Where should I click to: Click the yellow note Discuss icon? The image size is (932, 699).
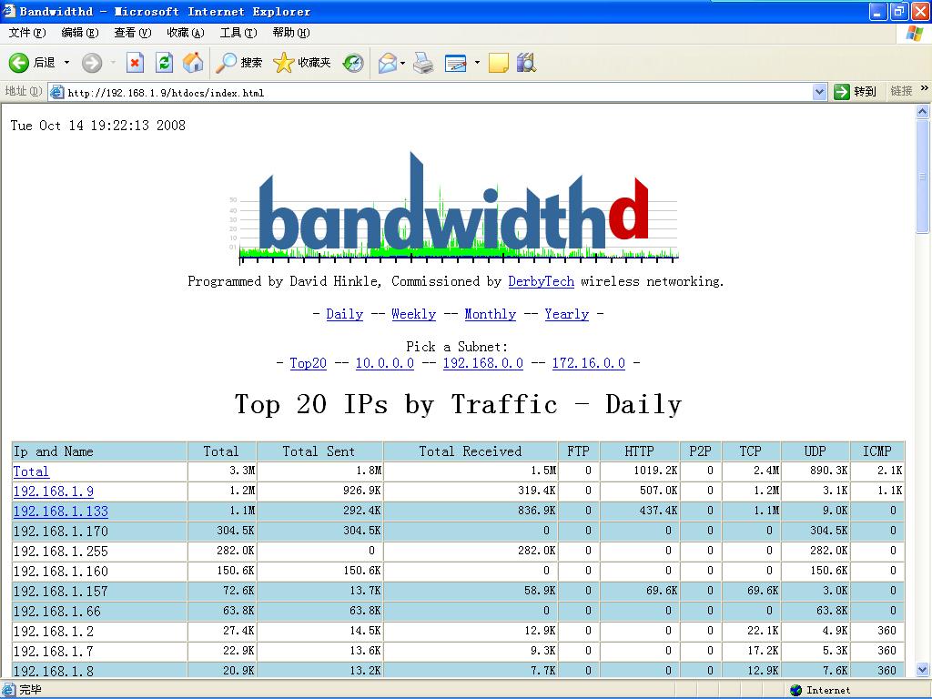[498, 63]
